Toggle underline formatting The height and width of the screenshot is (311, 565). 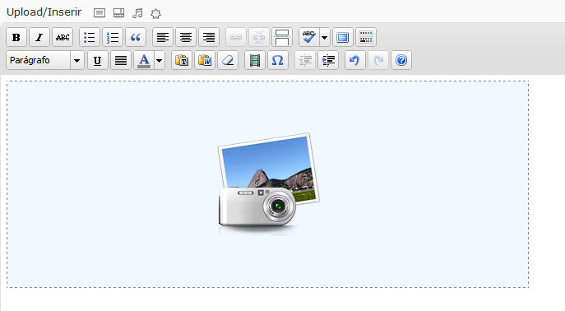[x=98, y=60]
